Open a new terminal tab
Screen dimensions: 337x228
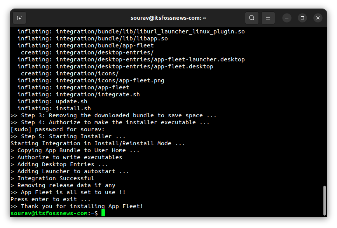click(19, 18)
